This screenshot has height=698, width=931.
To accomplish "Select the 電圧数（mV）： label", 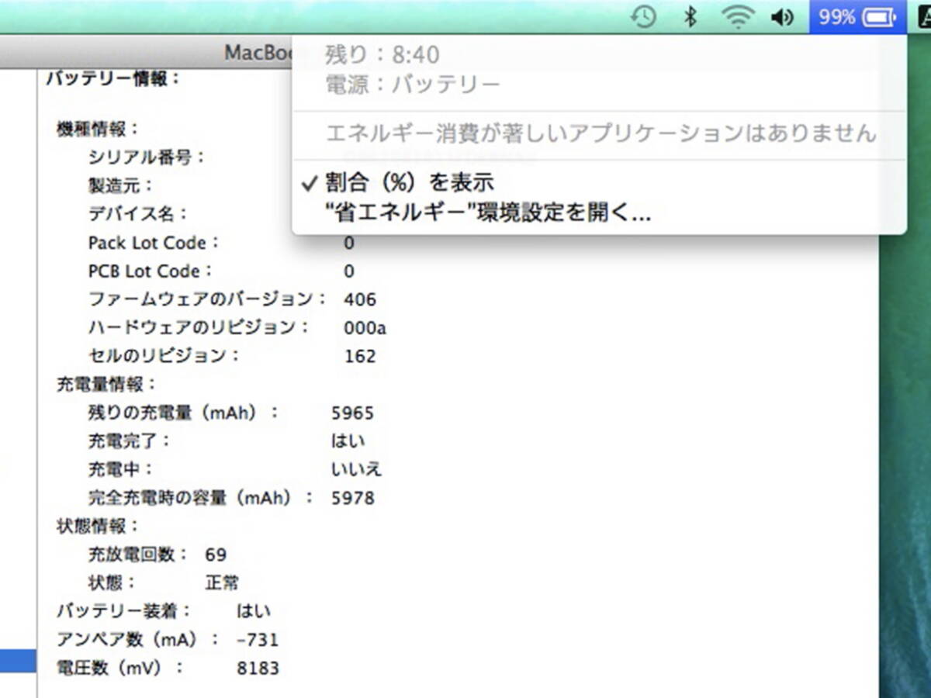I will [120, 668].
